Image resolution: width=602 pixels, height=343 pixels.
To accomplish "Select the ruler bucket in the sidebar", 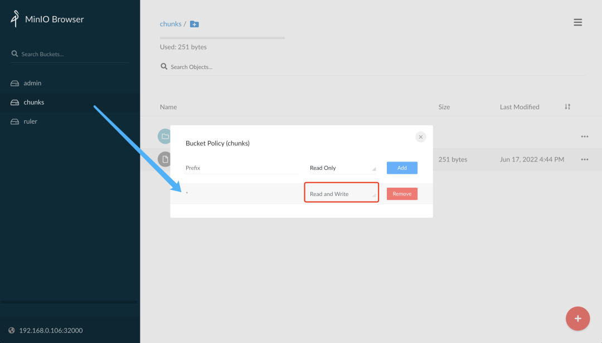I will [70, 121].
